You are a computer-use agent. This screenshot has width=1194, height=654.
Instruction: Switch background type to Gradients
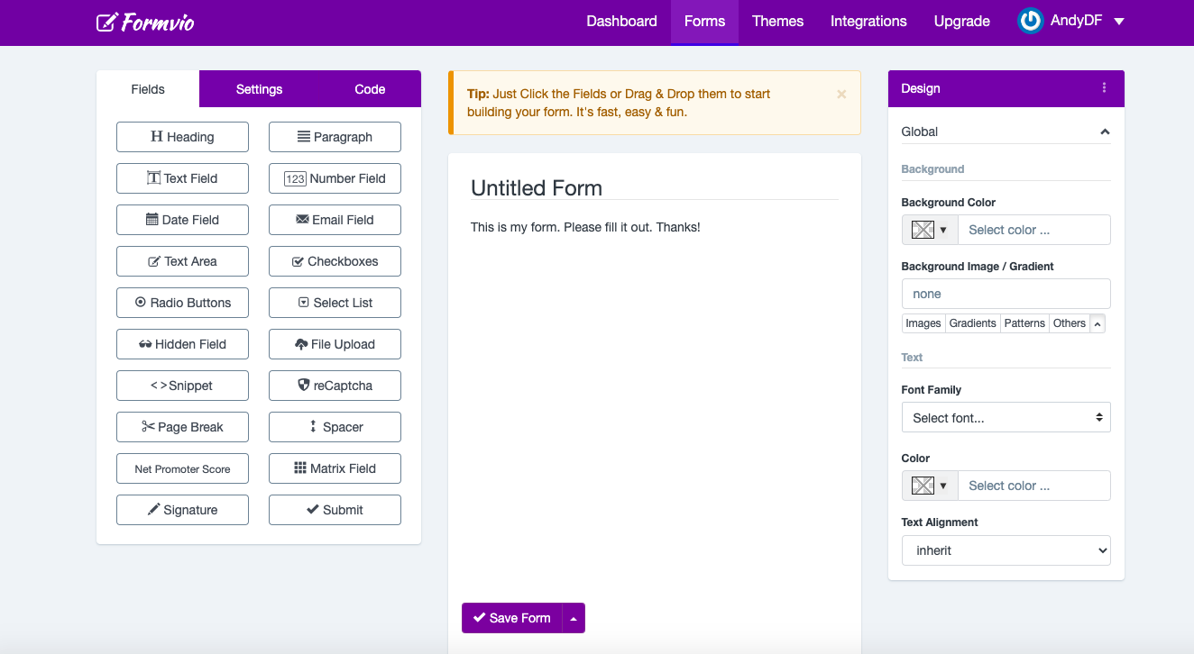point(972,322)
